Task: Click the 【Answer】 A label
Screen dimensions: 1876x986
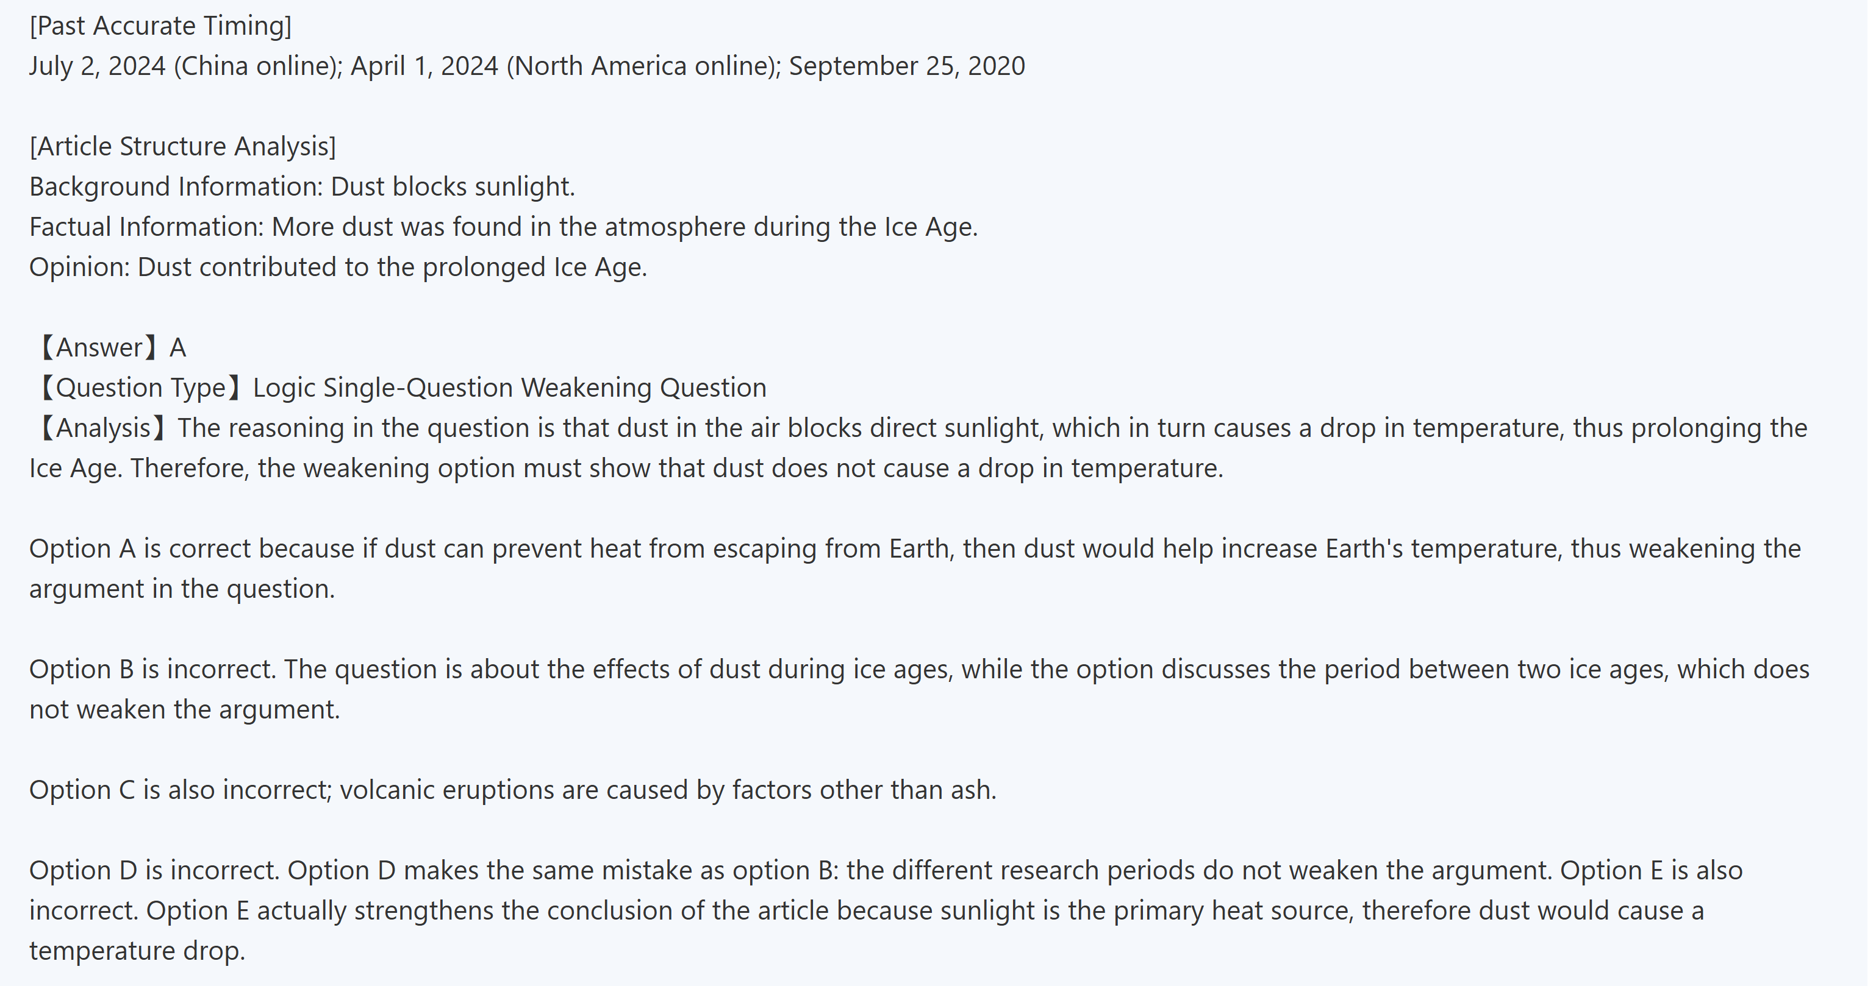Action: tap(109, 348)
